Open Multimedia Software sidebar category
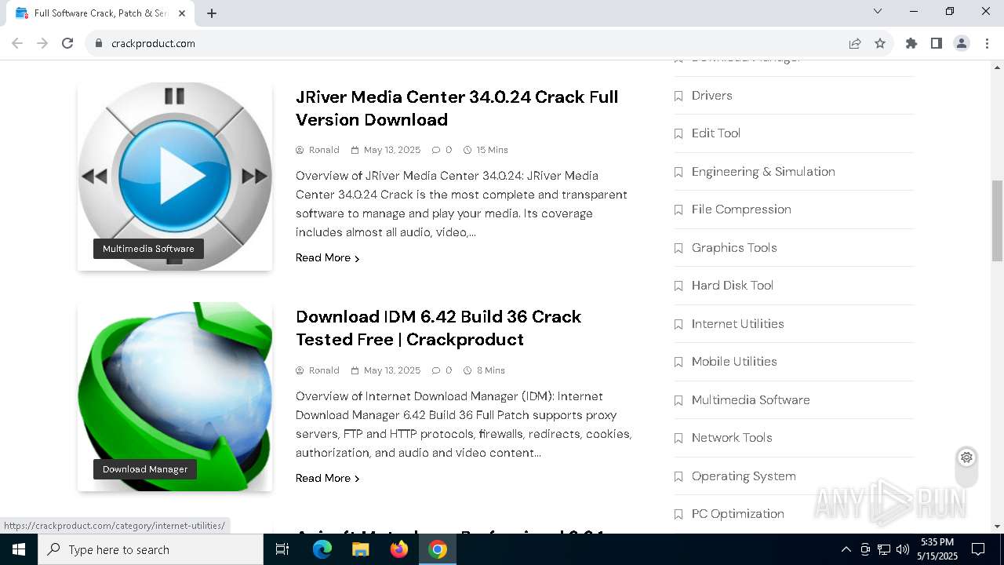This screenshot has width=1004, height=565. [751, 399]
